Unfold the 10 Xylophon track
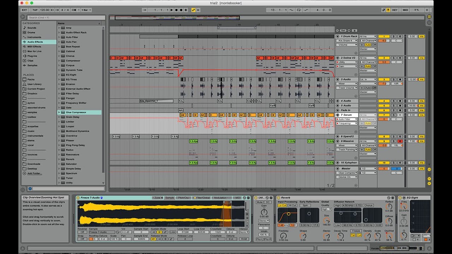This screenshot has height=254, width=452. point(338,163)
